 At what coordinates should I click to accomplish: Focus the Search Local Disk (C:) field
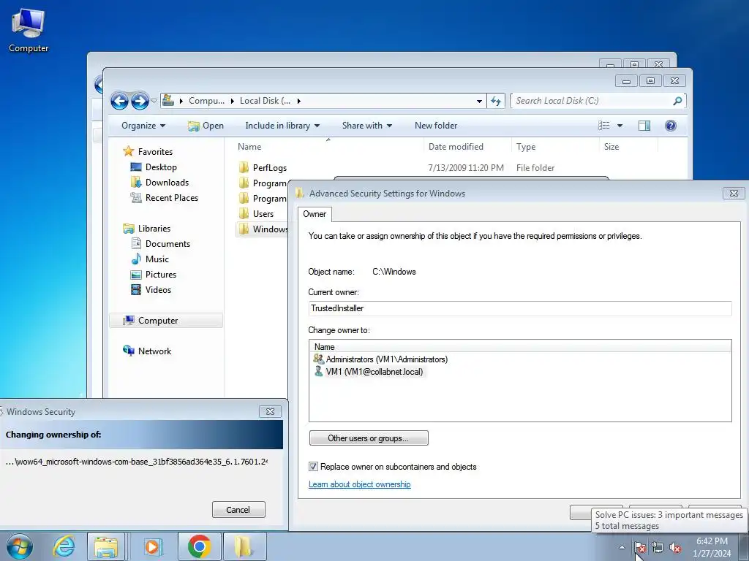(592, 101)
